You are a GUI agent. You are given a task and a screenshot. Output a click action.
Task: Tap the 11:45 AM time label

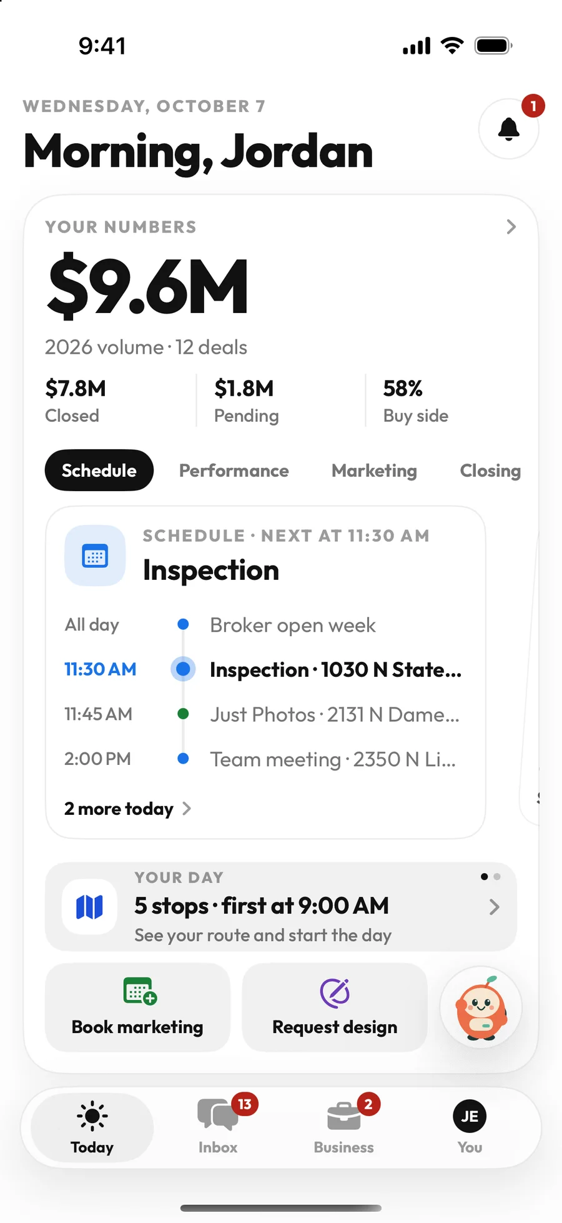click(98, 714)
